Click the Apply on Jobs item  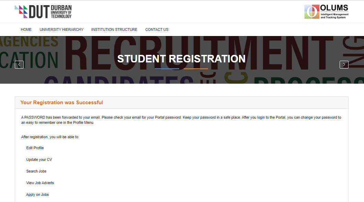(x=37, y=195)
